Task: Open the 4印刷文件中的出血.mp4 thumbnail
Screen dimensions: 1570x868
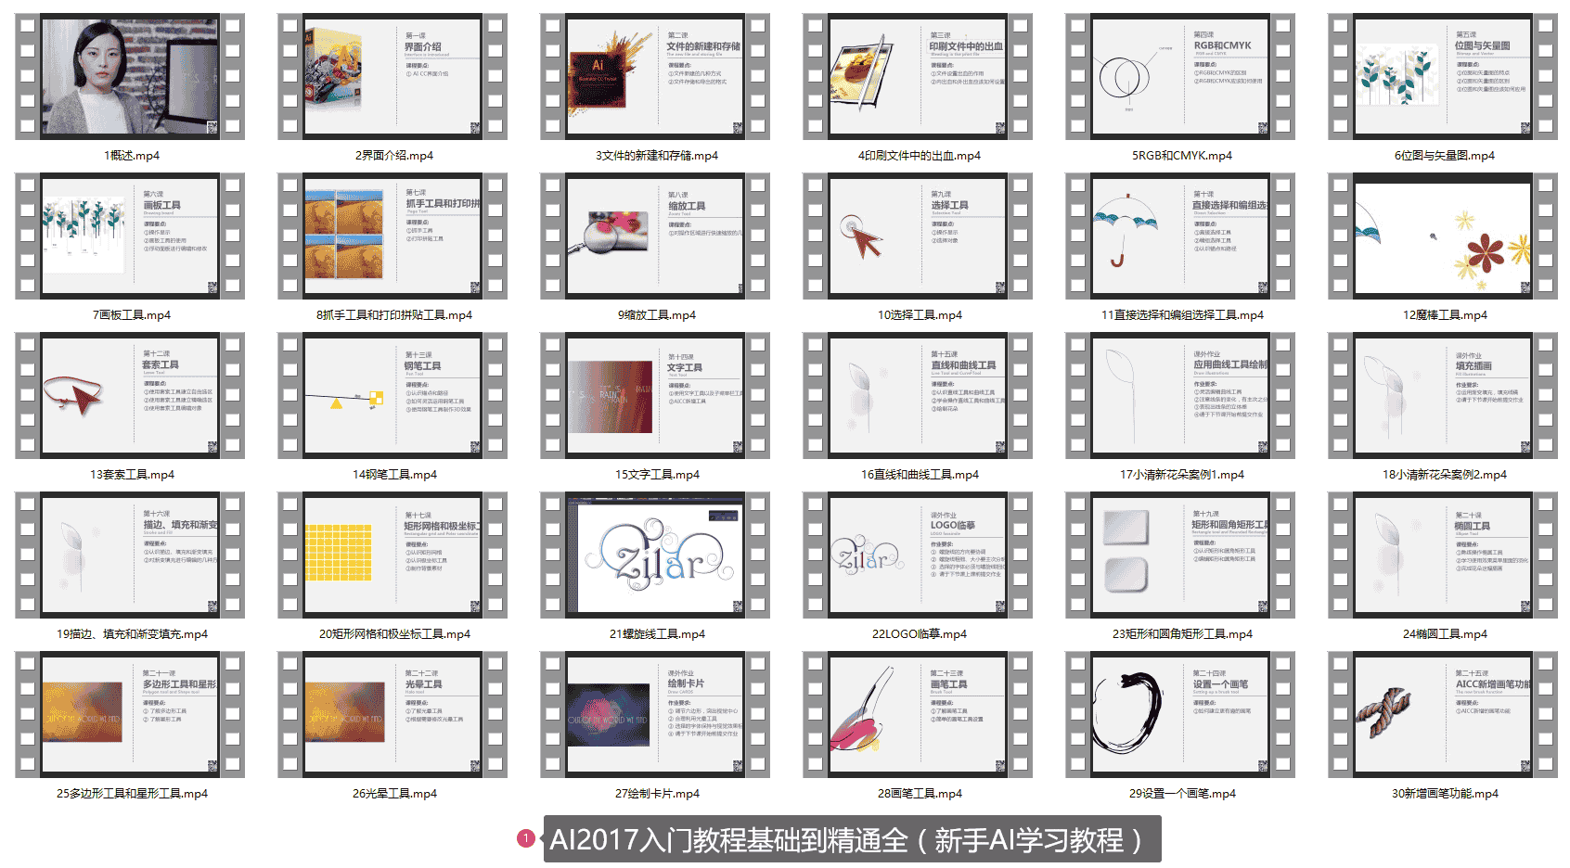Action: 918,76
